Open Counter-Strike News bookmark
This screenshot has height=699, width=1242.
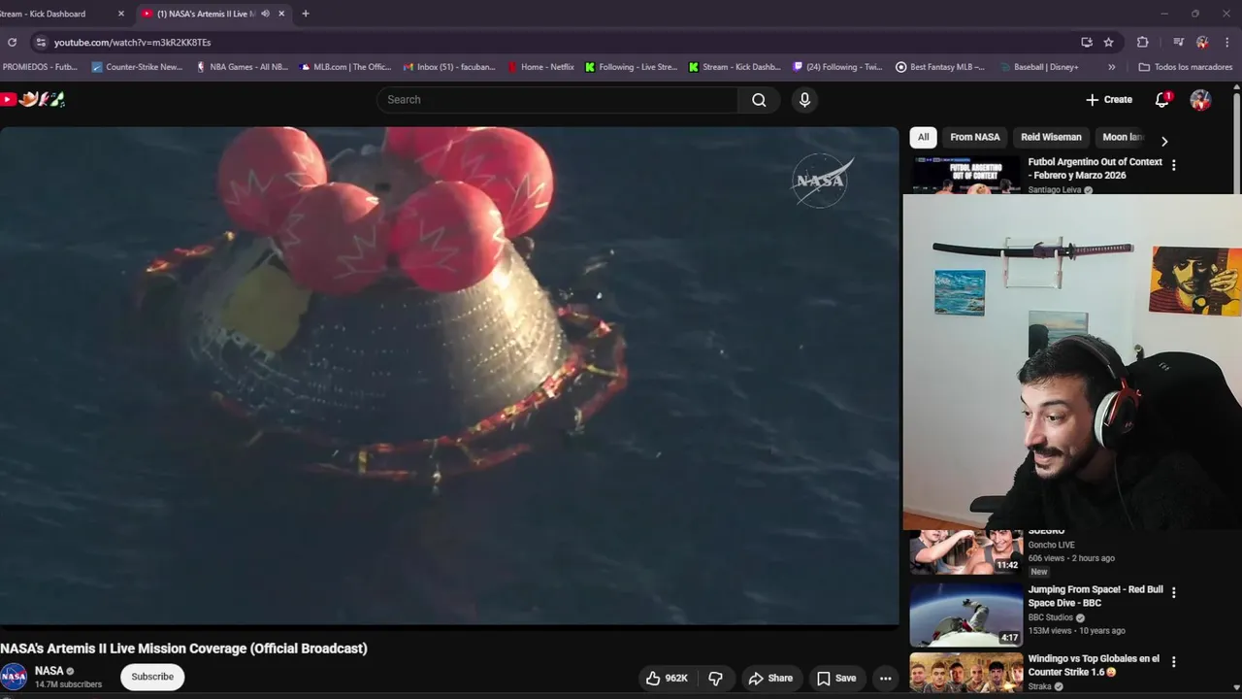coord(137,67)
